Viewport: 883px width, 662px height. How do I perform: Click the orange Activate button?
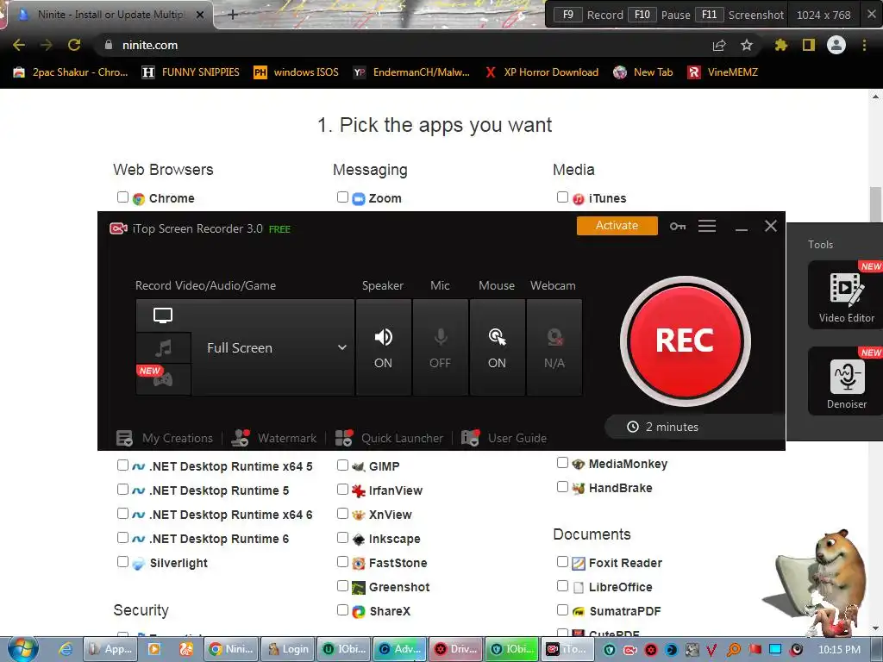[617, 226]
